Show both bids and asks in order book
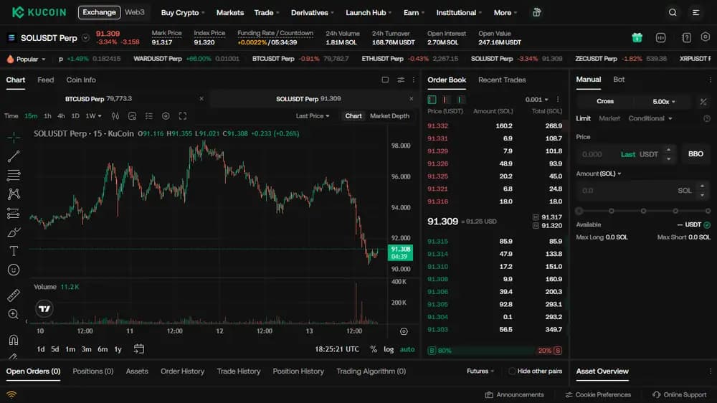The image size is (717, 403). point(432,99)
